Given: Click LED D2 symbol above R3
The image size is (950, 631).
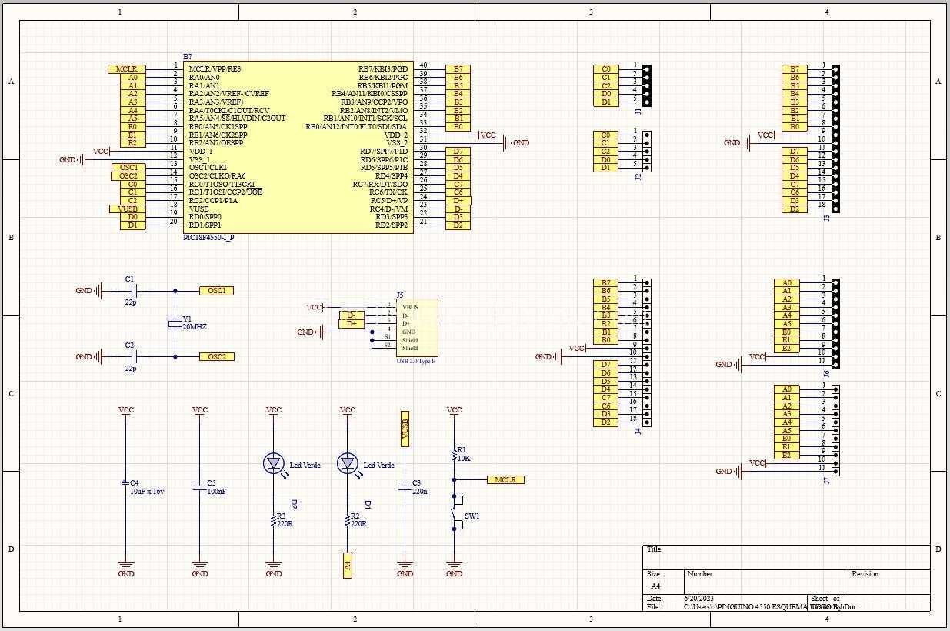Looking at the screenshot, I should tap(274, 463).
